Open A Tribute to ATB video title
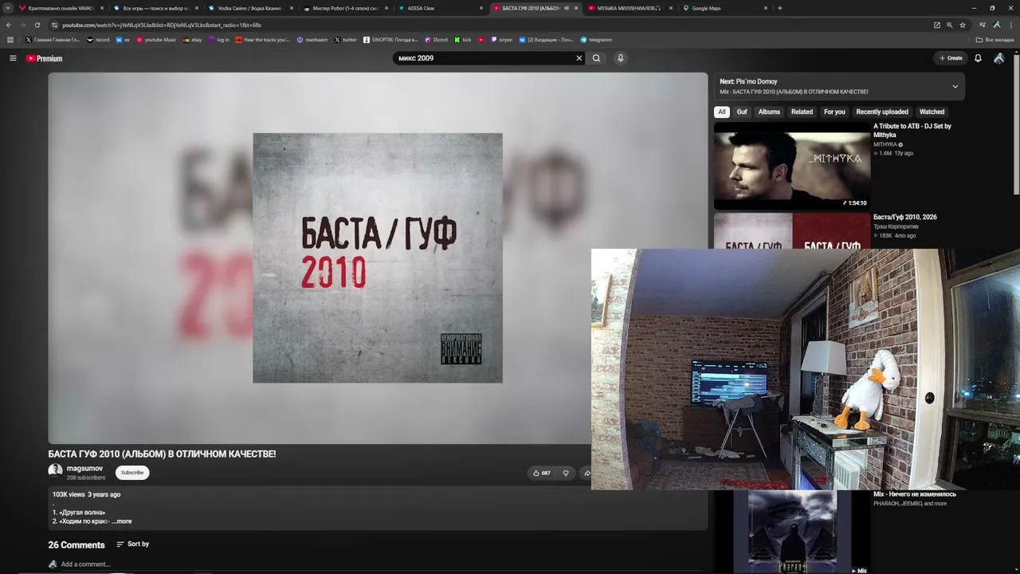 912,131
